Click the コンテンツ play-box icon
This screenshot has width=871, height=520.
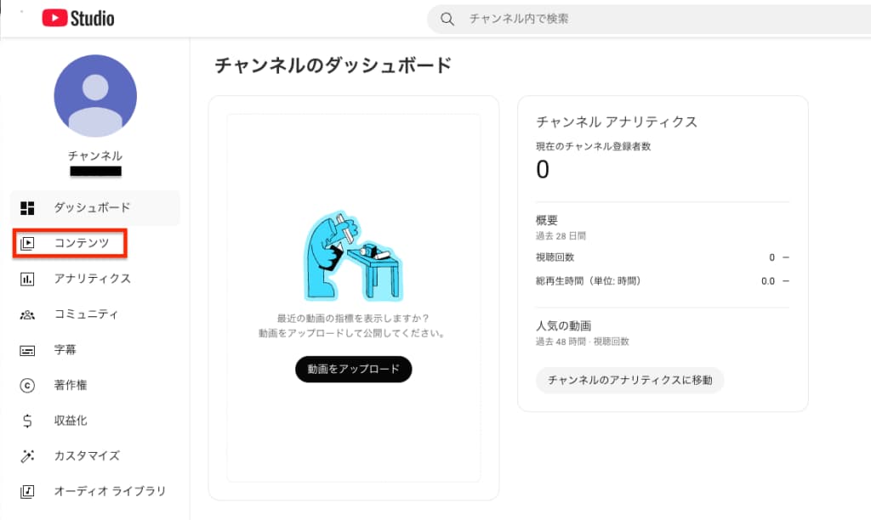(27, 243)
